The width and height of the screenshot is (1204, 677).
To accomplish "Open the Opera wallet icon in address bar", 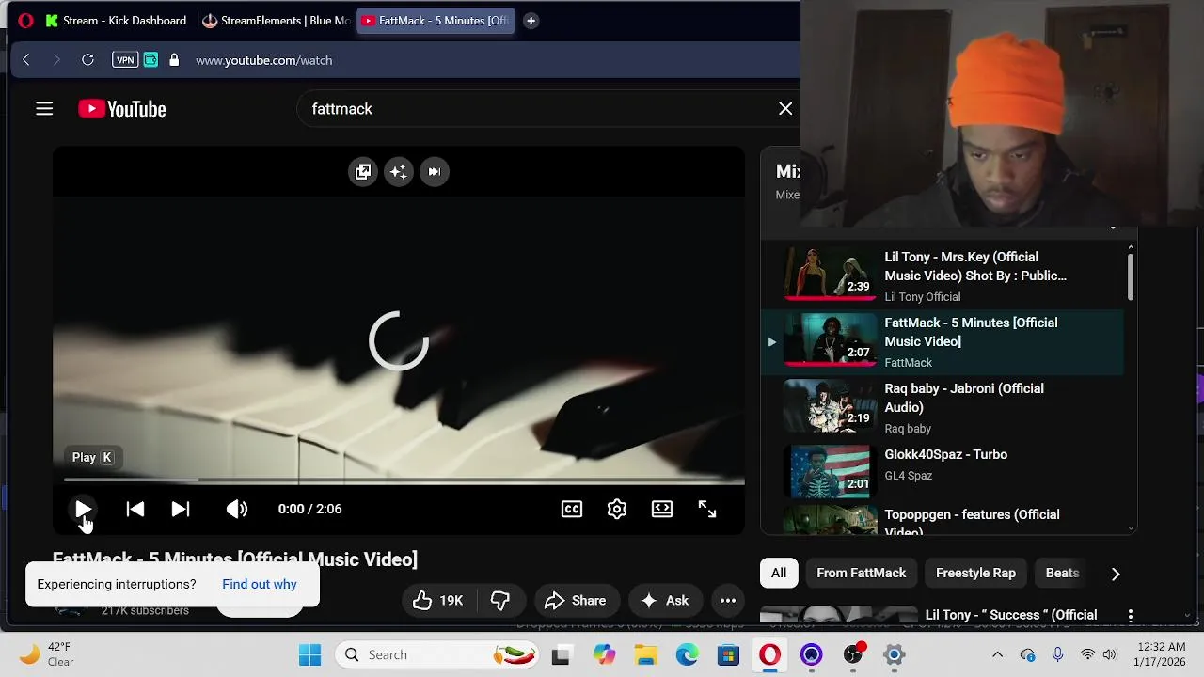I will tap(150, 60).
